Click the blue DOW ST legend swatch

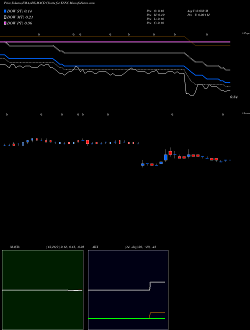pos(5,11)
